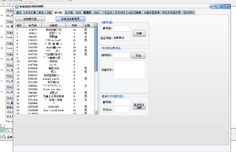Select the row with QQ number 459011

[x=55, y=33]
